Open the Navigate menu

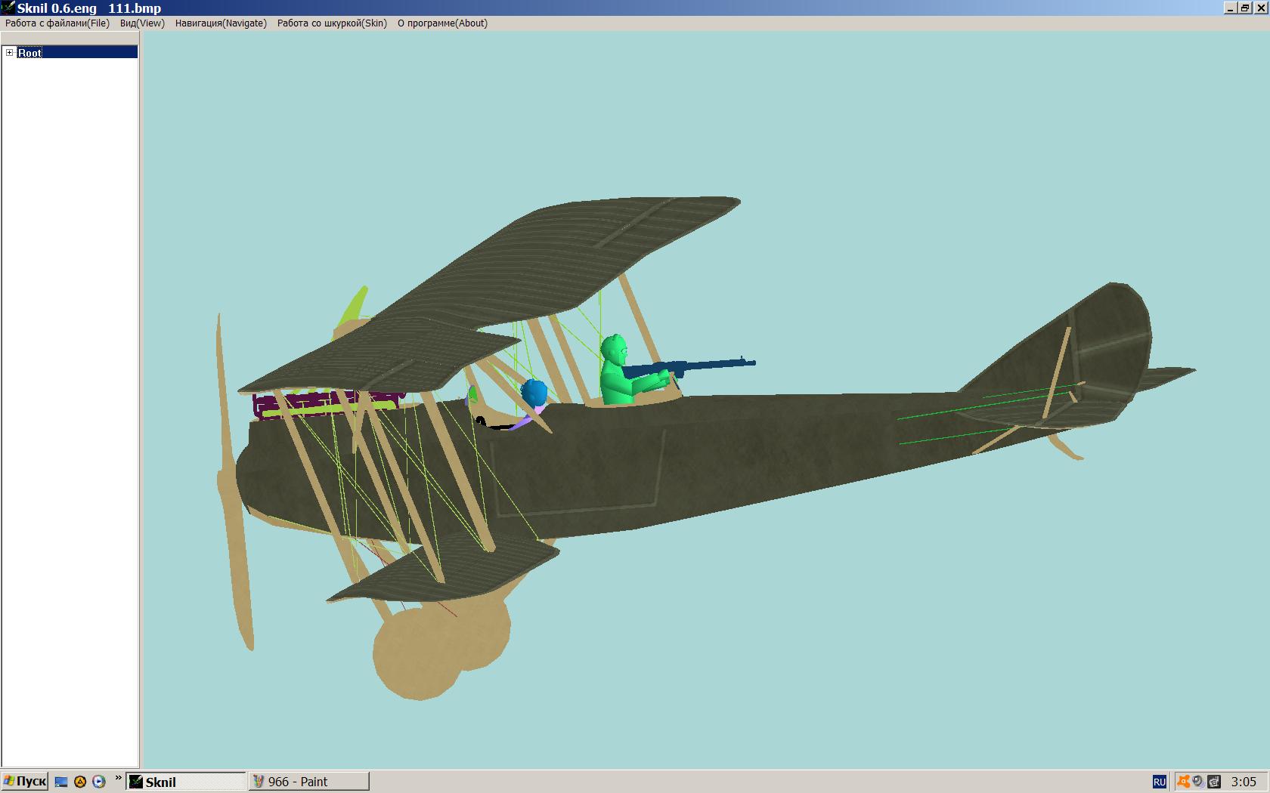pos(221,23)
